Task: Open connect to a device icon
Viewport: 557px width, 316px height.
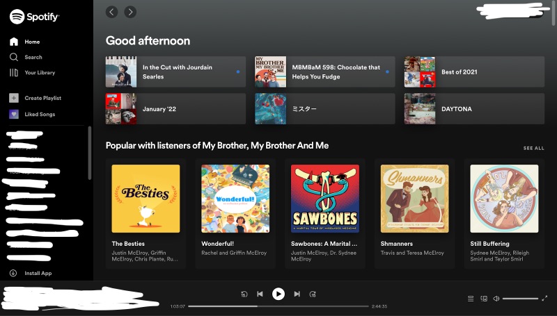Action: click(484, 299)
